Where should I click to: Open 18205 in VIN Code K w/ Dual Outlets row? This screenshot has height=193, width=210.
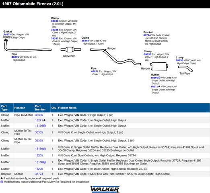click(x=39, y=156)
